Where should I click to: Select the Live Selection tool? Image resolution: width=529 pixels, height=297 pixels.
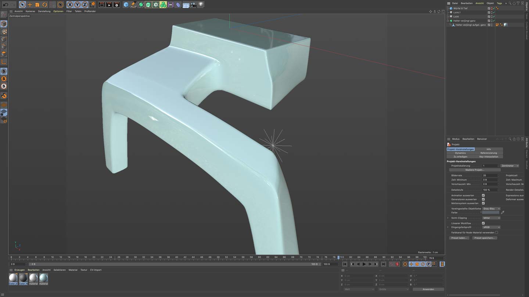point(22,5)
